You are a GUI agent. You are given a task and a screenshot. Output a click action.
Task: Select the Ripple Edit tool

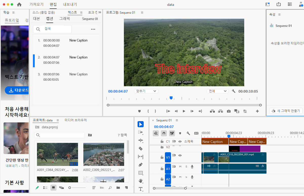coord(141,140)
